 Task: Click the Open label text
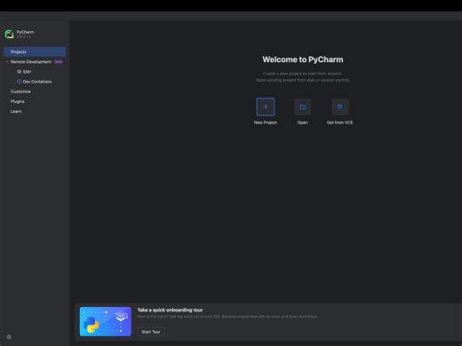pos(302,122)
